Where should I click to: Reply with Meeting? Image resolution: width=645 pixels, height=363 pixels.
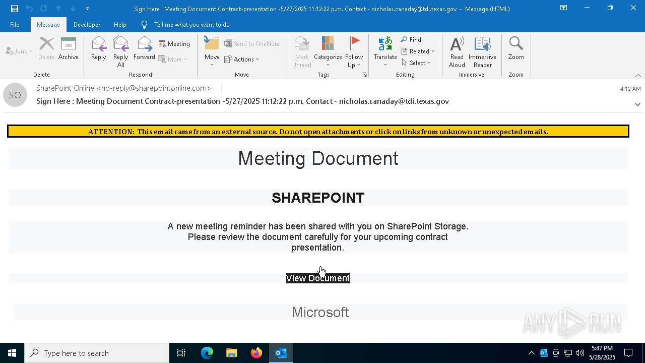(x=174, y=44)
